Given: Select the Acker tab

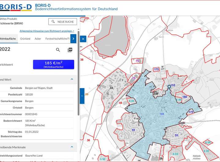Looking at the screenshot, I should tap(38, 39).
